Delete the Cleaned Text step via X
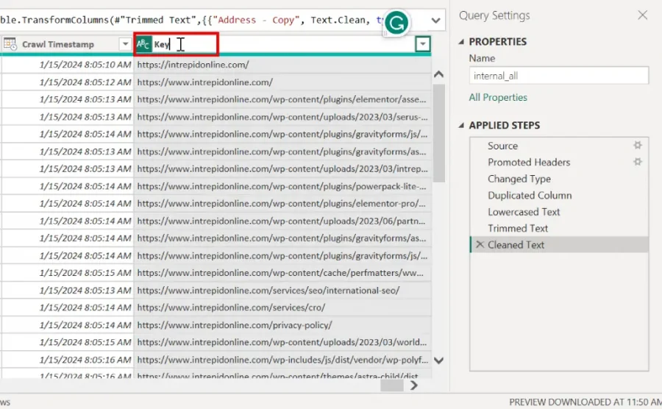 pyautogui.click(x=480, y=244)
